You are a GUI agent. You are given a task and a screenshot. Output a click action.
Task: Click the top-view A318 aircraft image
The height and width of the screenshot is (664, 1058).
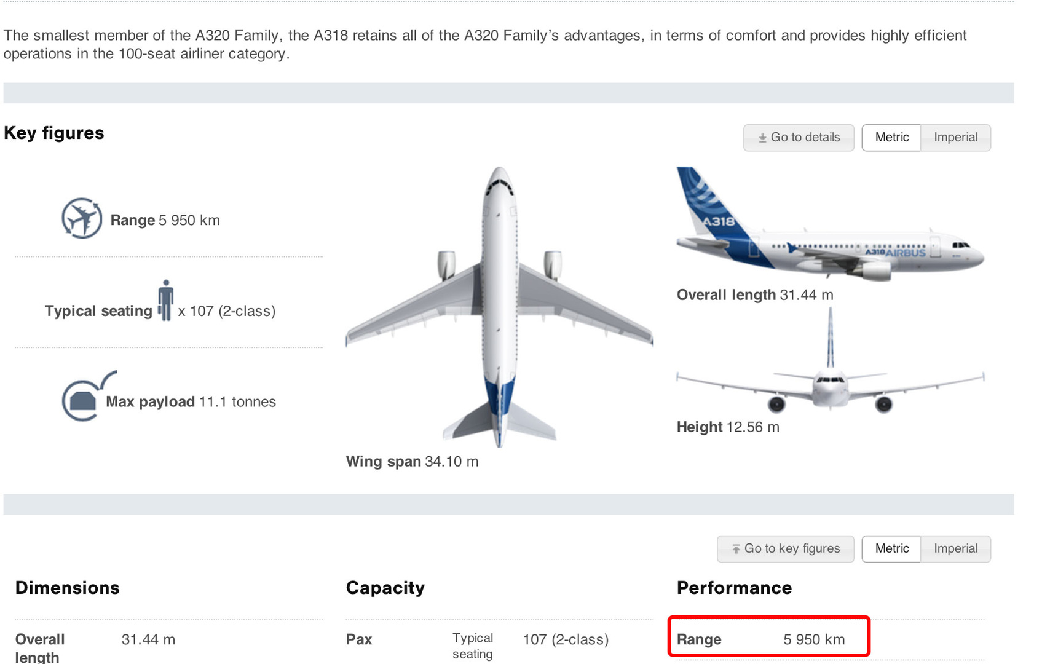click(x=499, y=306)
